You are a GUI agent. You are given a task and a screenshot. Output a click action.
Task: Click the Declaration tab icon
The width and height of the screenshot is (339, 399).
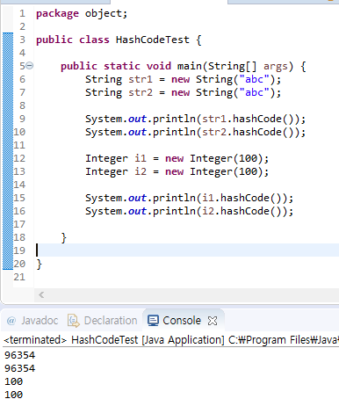coord(74,321)
